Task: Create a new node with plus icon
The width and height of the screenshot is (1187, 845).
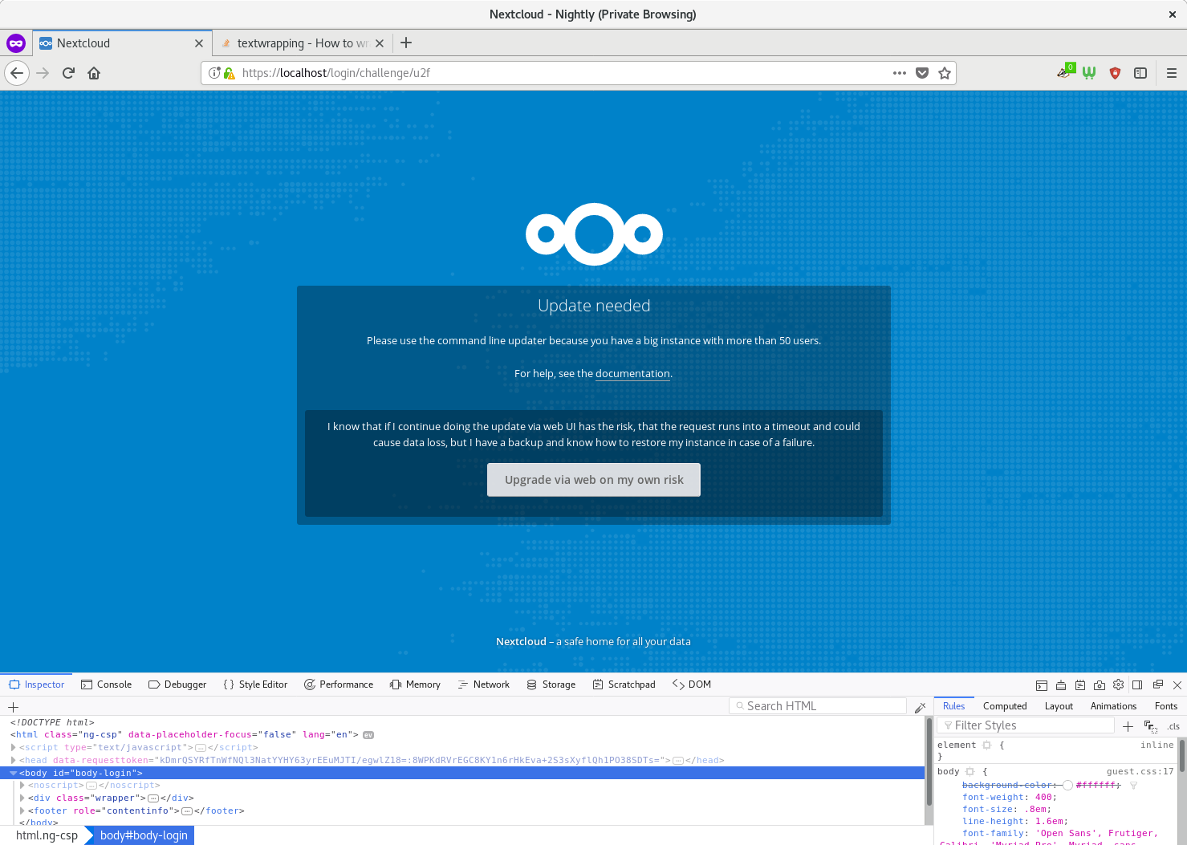Action: pyautogui.click(x=13, y=707)
